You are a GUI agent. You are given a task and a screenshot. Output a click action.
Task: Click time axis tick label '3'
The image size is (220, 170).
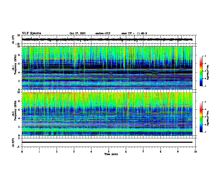(74, 152)
